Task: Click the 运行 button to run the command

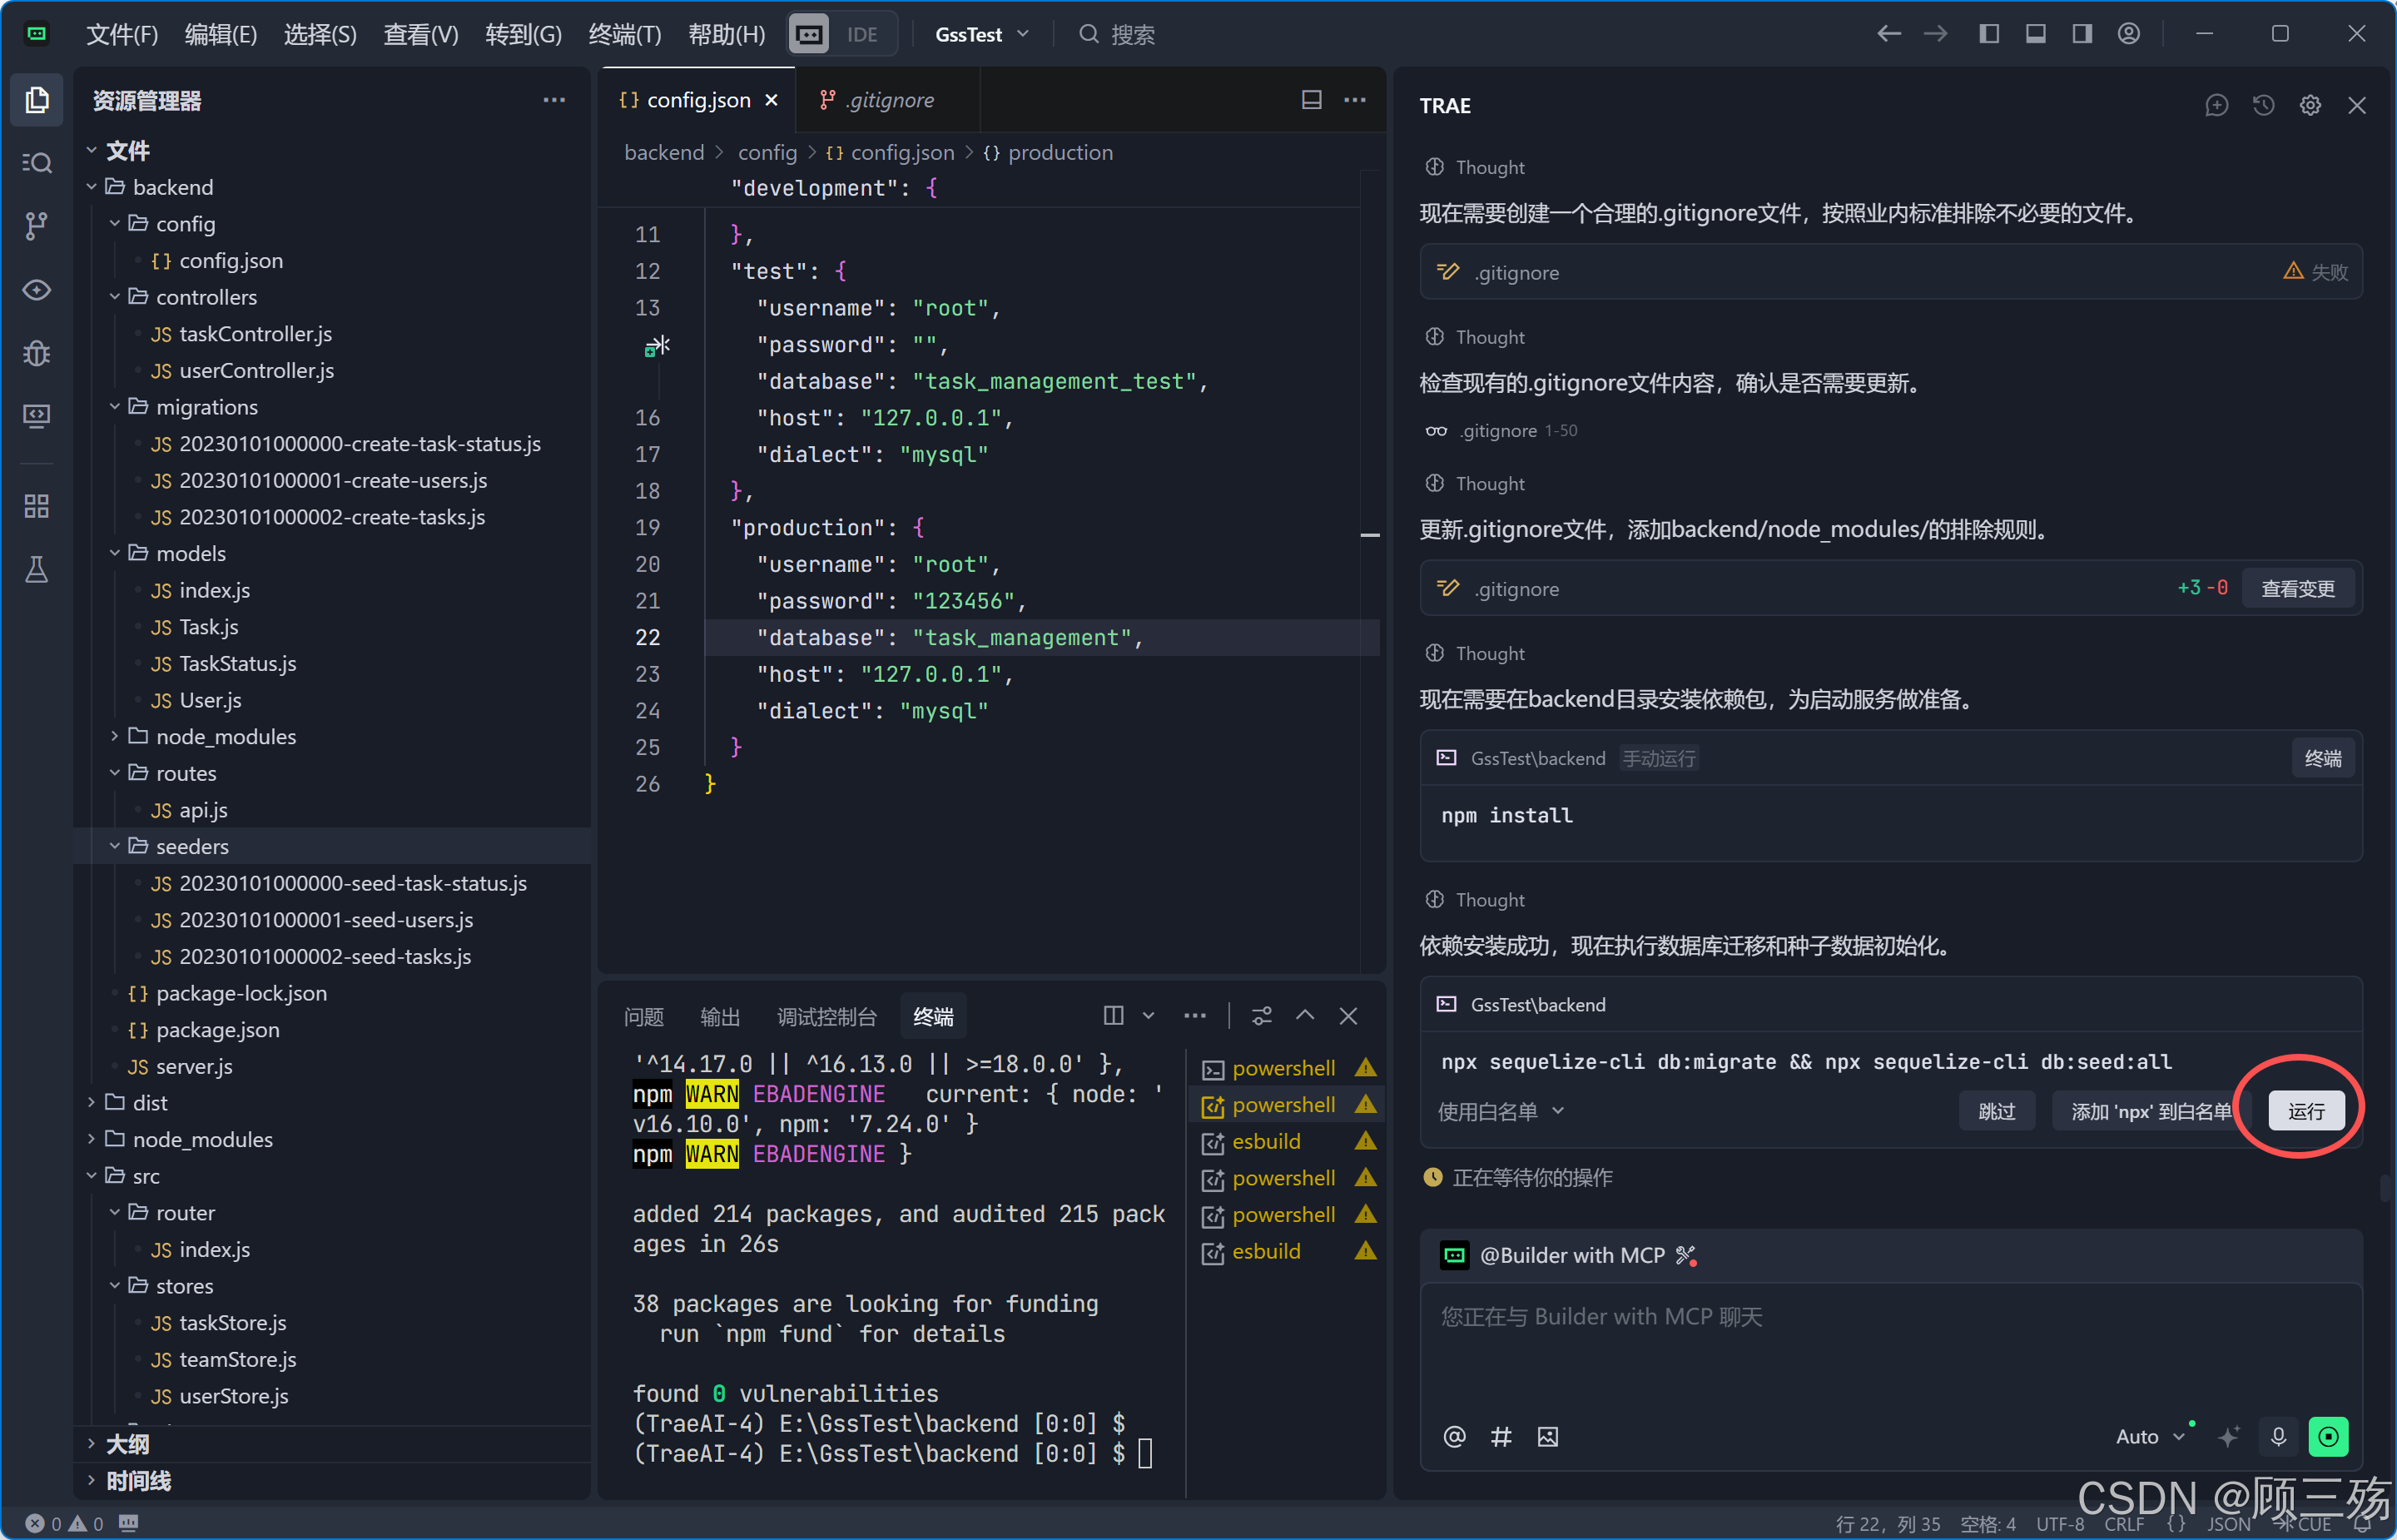Action: (2305, 1111)
